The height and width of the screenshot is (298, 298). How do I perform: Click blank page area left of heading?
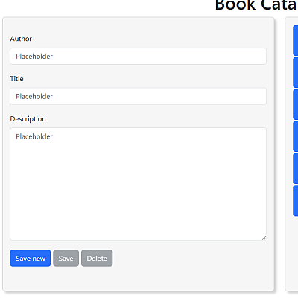pyautogui.click(x=107, y=6)
